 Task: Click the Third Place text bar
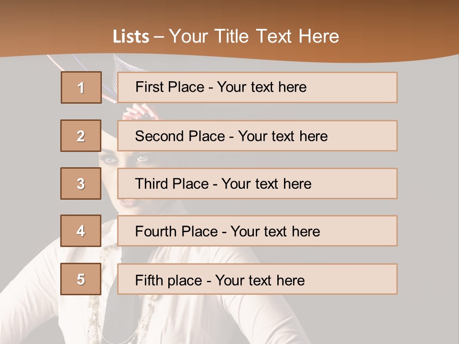coord(257,183)
